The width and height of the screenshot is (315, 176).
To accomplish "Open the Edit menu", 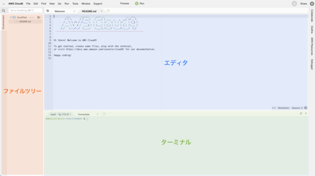I will [x=35, y=4].
